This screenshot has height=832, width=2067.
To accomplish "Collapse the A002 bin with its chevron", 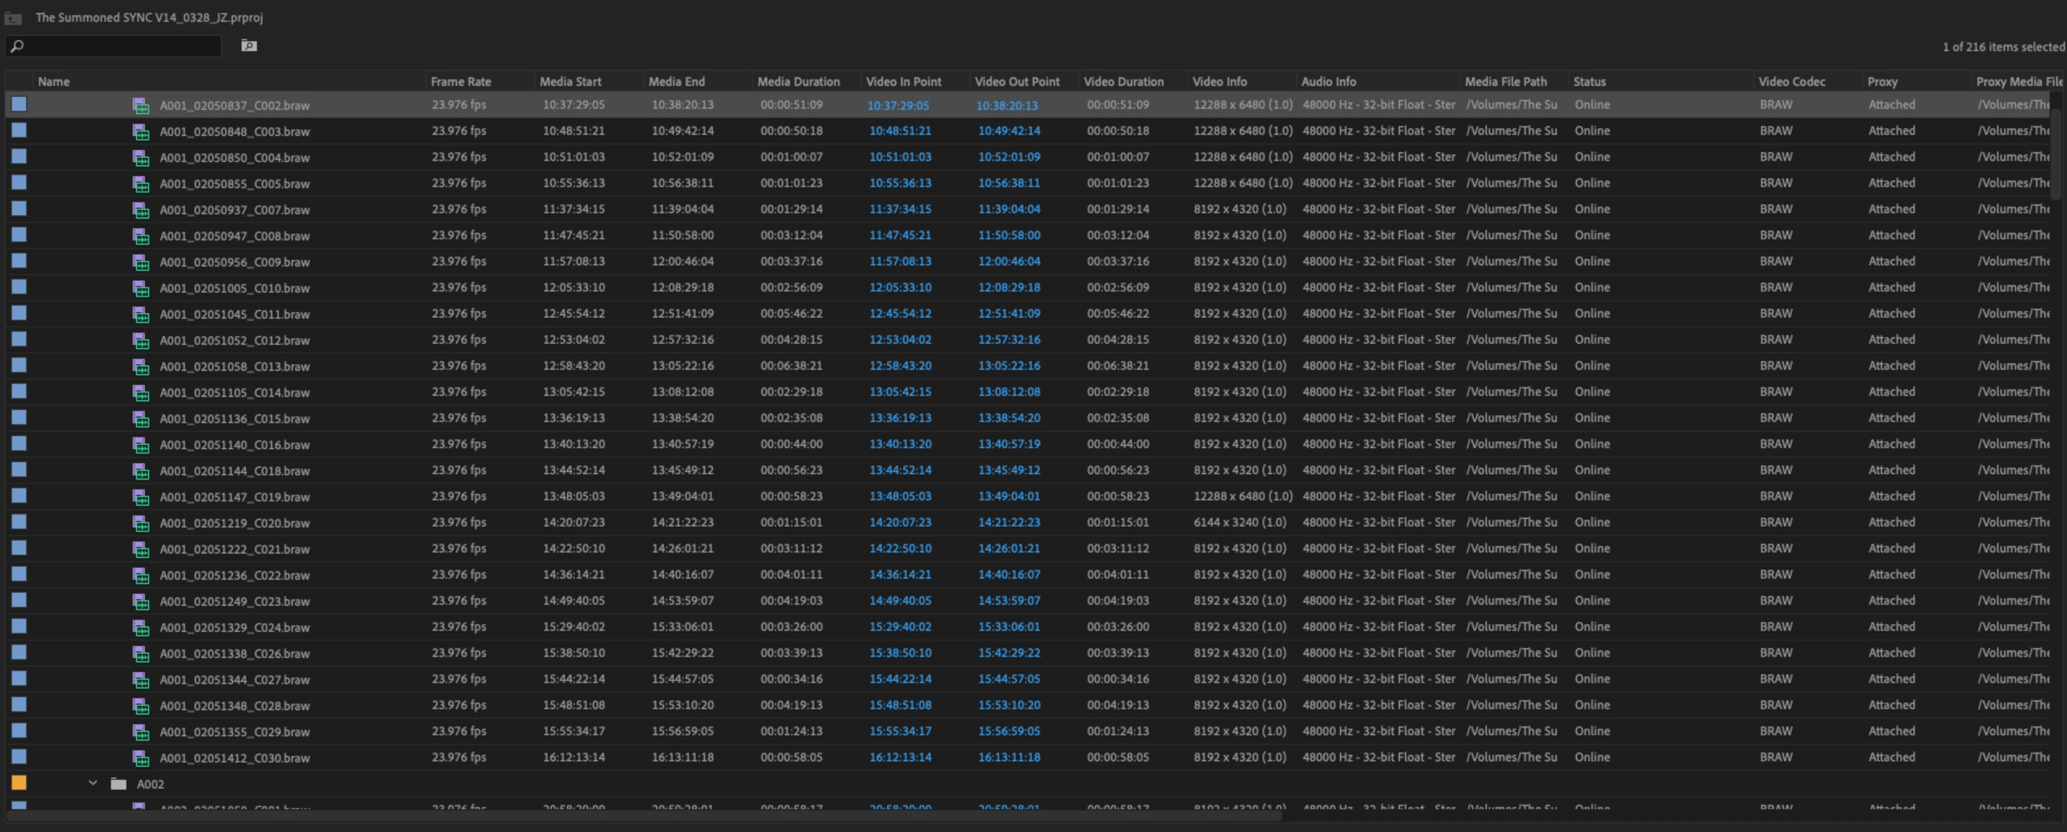I will click(93, 783).
